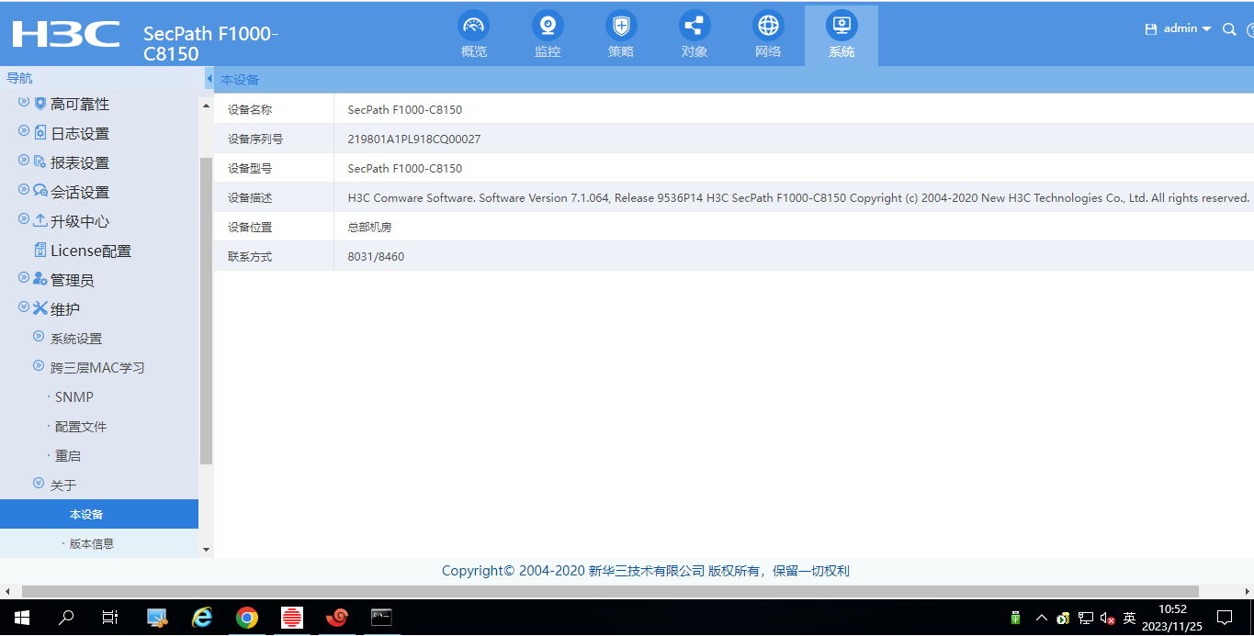Select the 本设备 navigation item
This screenshot has height=636, width=1254.
[x=99, y=514]
